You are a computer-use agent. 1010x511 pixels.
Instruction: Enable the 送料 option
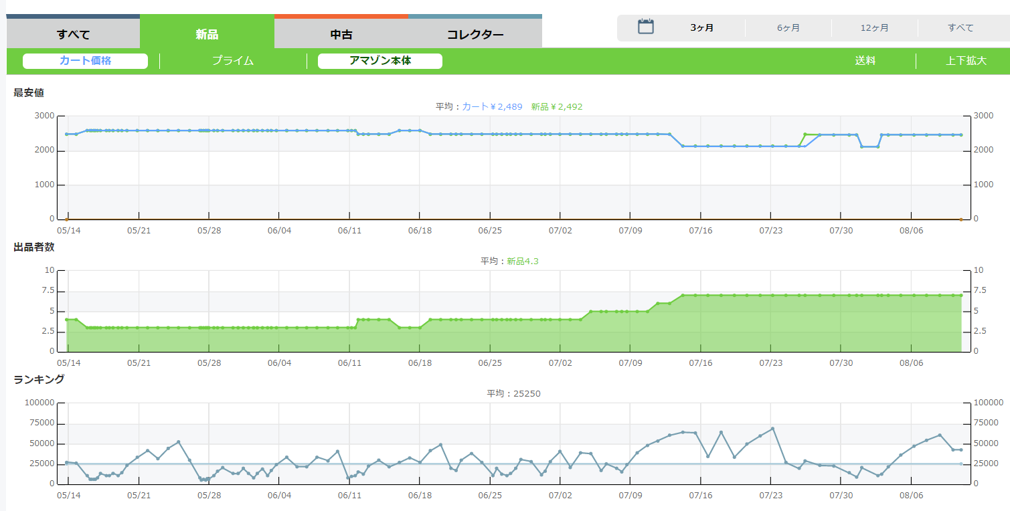(x=865, y=61)
